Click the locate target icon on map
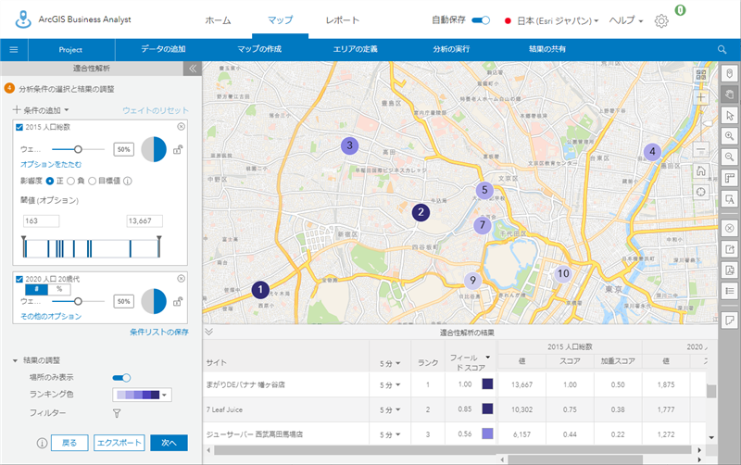741x465 pixels. coord(701,192)
